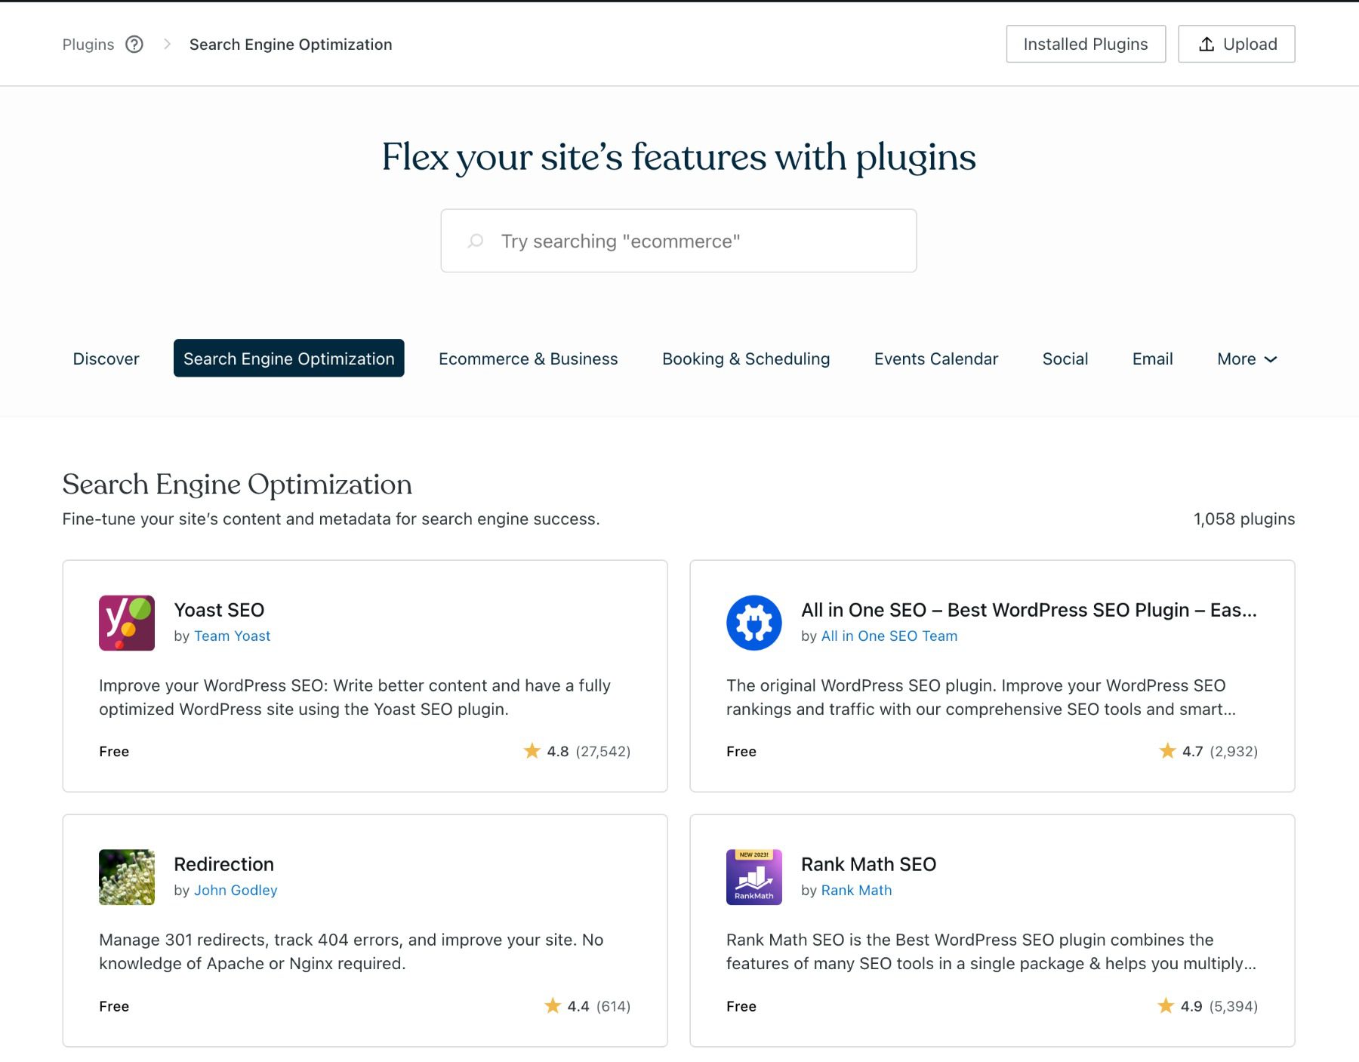
Task: Click the magnifying glass search icon
Action: [x=475, y=240]
